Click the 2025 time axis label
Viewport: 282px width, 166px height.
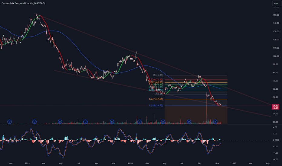click(234, 164)
